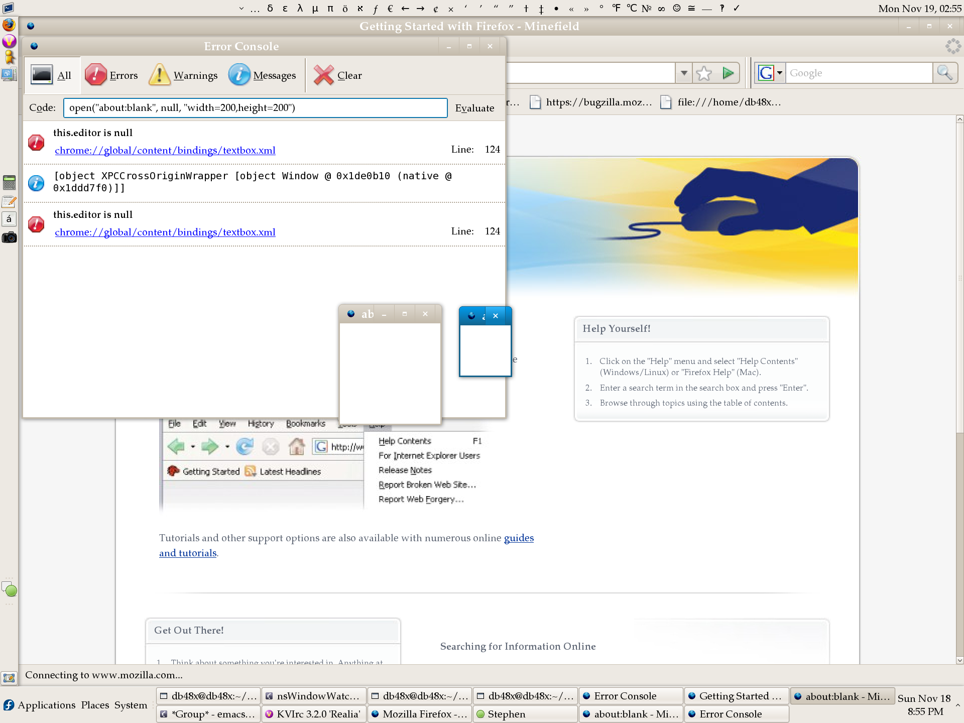Screen dimensions: 964x723
Task: Switch to *Group* - emacs taskbar window
Action: pos(208,714)
